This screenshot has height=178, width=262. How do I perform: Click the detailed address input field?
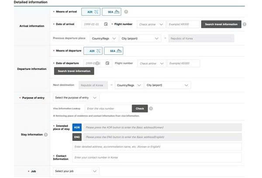point(157,147)
